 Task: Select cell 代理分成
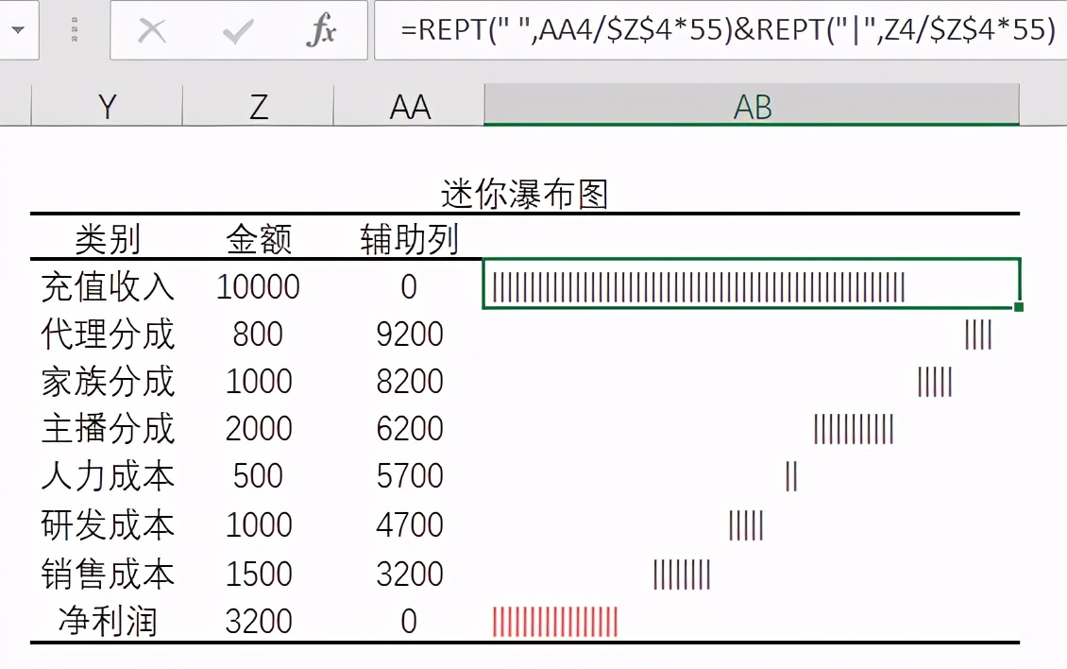(108, 334)
